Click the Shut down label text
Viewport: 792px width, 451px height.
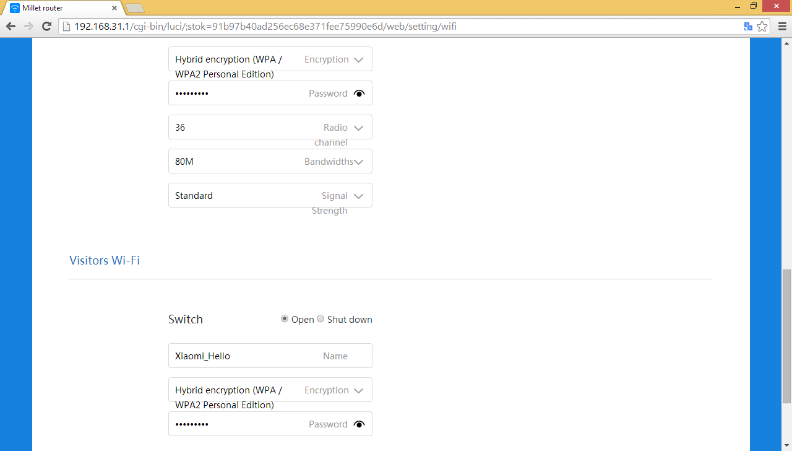350,320
